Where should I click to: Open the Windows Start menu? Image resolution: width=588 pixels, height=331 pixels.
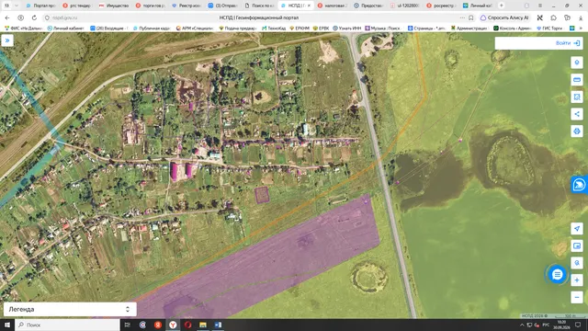(7, 325)
